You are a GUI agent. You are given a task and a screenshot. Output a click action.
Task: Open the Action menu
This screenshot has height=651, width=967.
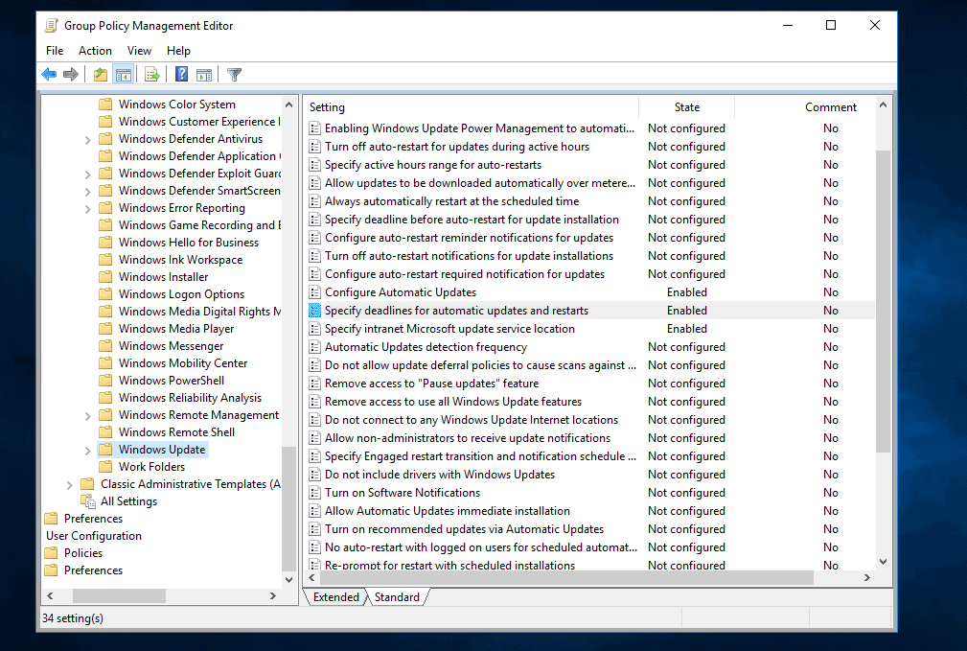coord(95,50)
